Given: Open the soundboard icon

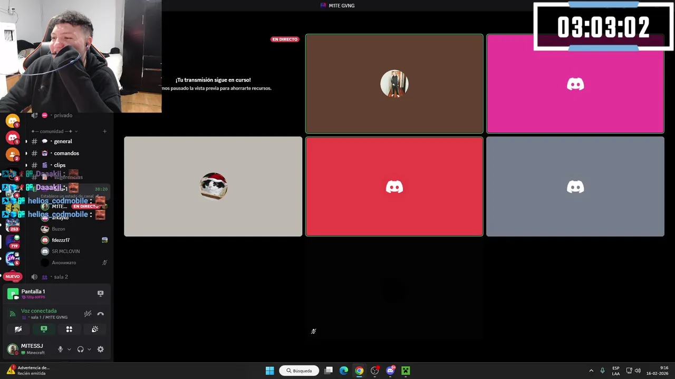Looking at the screenshot, I should click(95, 329).
